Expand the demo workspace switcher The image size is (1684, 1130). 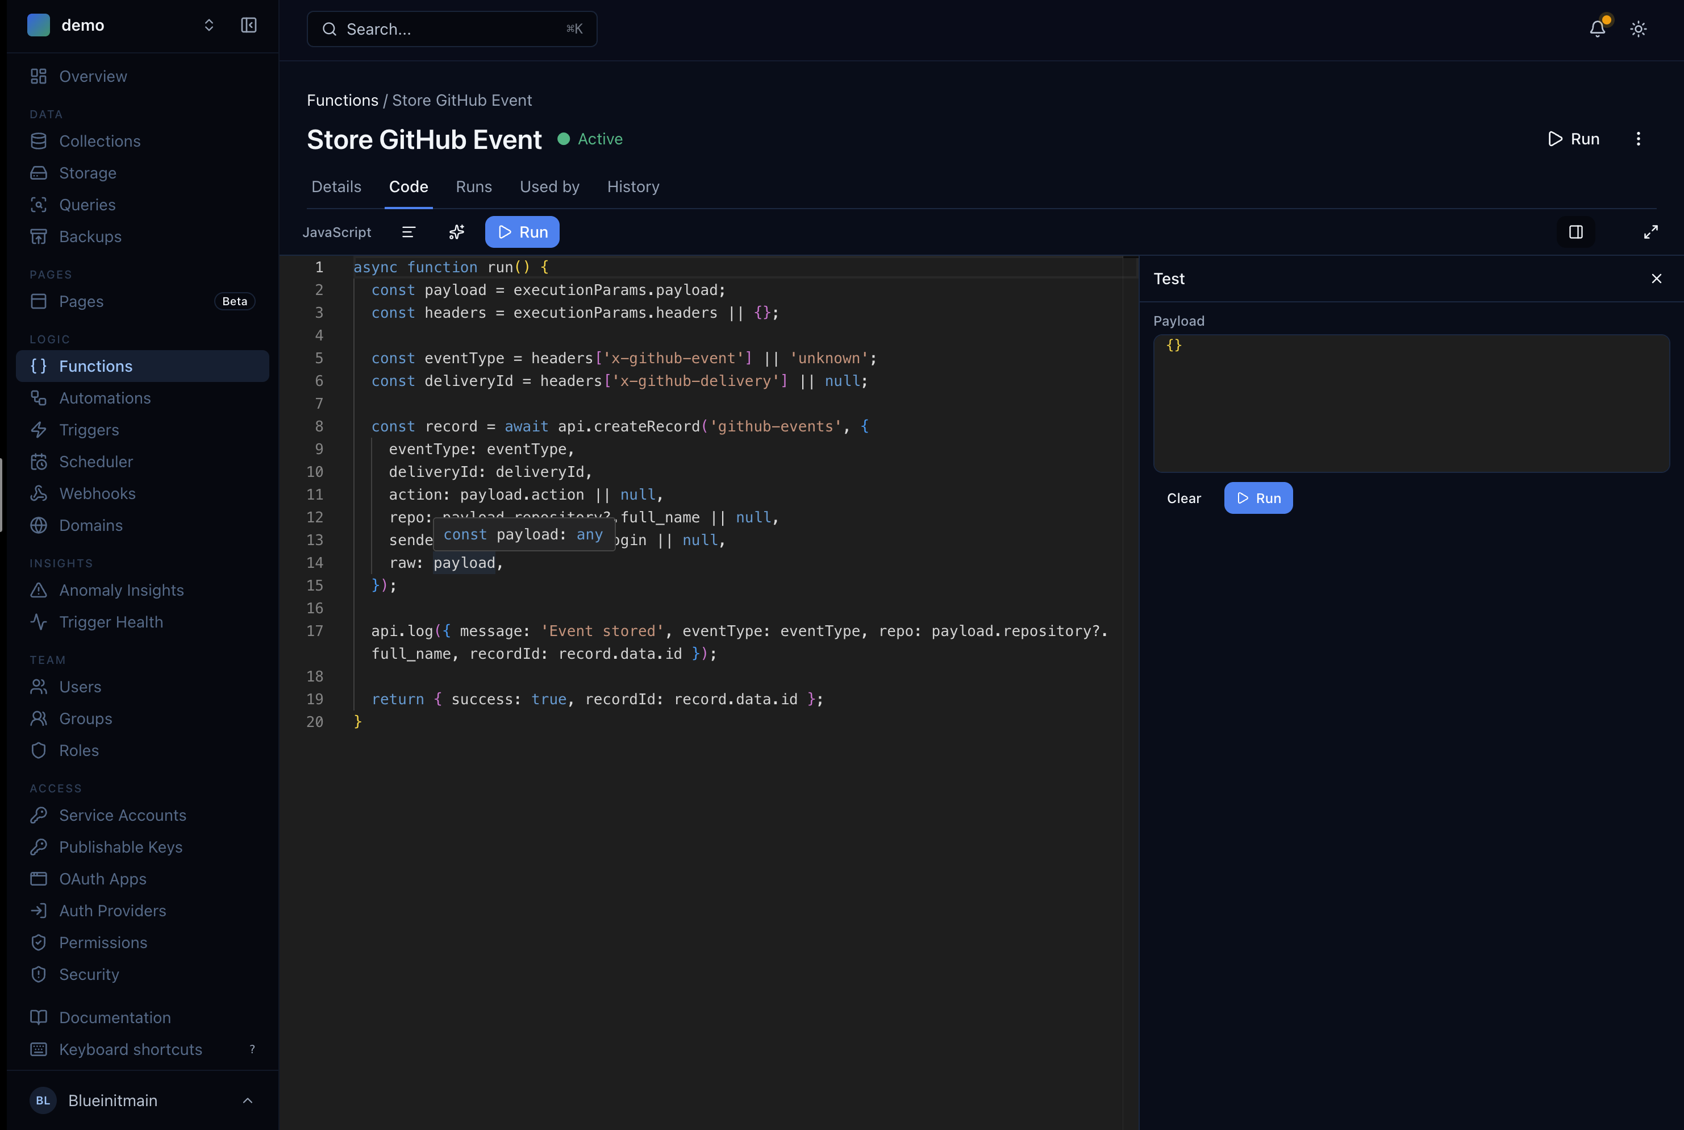209,24
